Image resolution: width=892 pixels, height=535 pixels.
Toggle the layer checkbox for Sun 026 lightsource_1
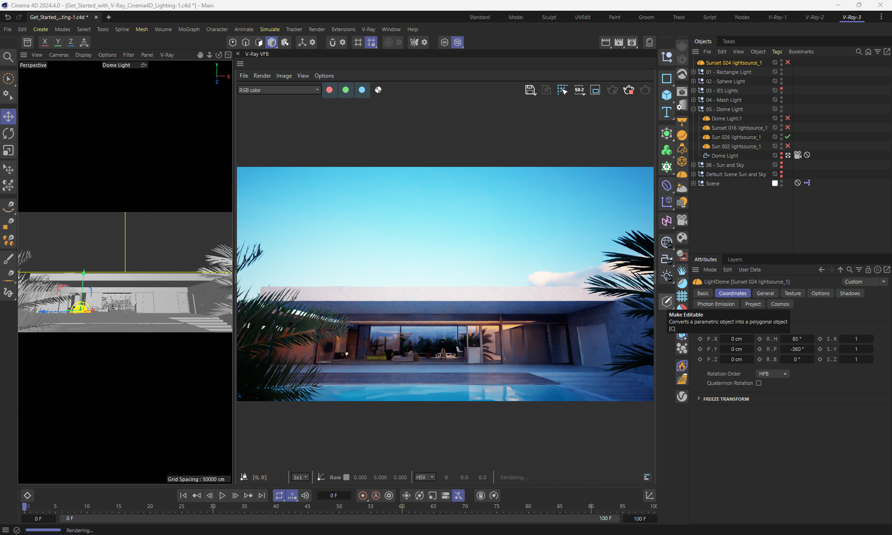(775, 137)
